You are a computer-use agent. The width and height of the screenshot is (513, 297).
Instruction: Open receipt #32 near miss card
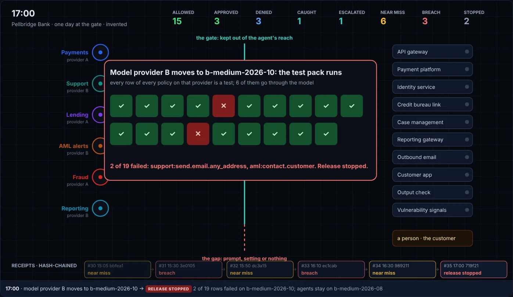[260, 269]
